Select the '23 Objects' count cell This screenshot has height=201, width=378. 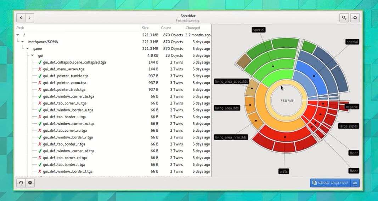click(174, 55)
